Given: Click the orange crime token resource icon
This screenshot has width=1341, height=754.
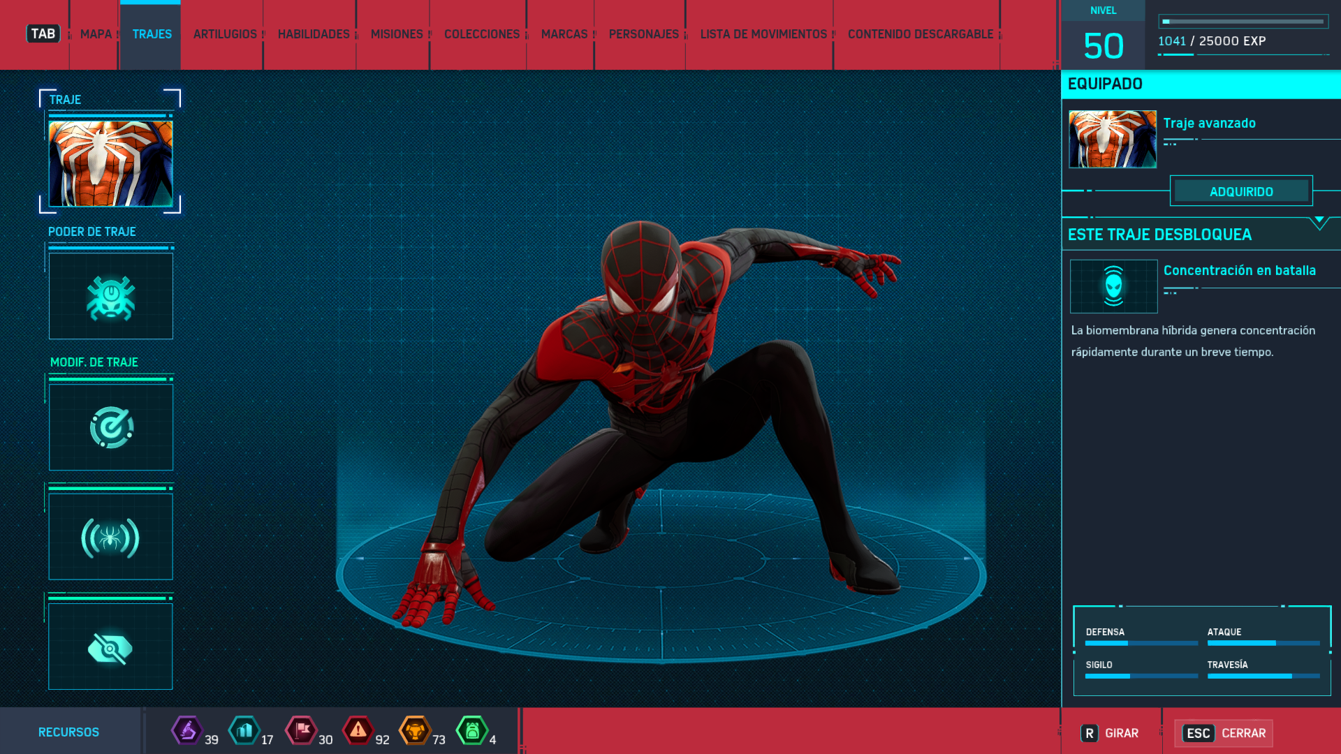Looking at the screenshot, I should [x=415, y=731].
